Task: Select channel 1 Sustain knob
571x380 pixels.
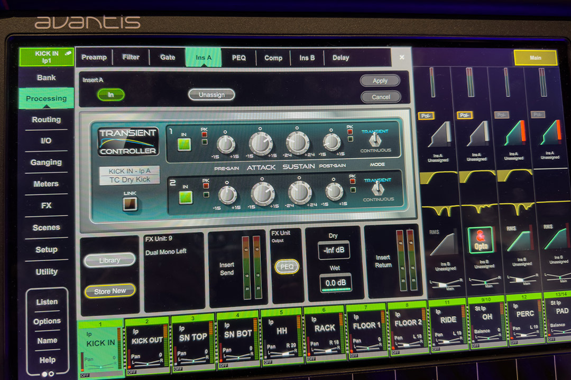Action: pyautogui.click(x=298, y=142)
